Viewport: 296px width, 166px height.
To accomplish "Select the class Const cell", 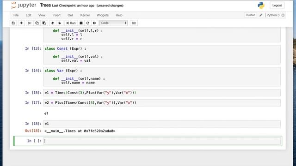I will click(x=162, y=54).
